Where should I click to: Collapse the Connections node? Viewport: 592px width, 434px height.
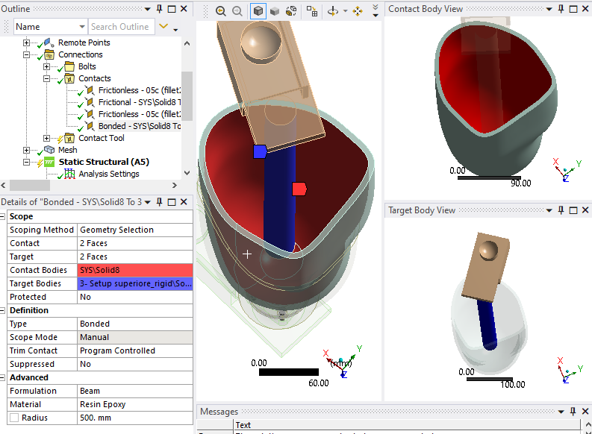(26, 54)
